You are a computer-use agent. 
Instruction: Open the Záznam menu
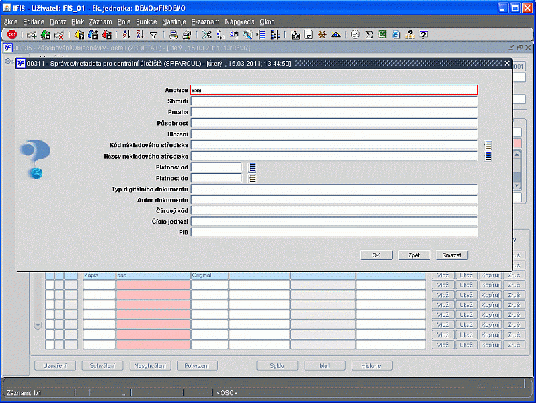pos(100,22)
